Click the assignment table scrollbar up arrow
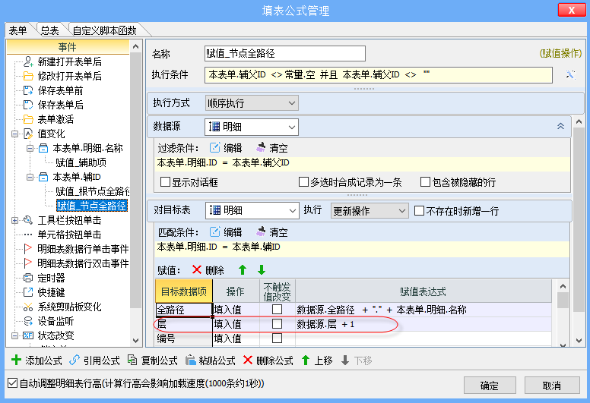 click(563, 286)
